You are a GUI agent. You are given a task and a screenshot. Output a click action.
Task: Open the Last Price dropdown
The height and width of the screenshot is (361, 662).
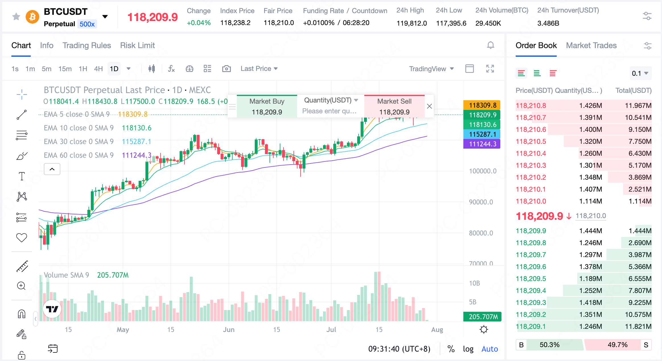click(259, 69)
